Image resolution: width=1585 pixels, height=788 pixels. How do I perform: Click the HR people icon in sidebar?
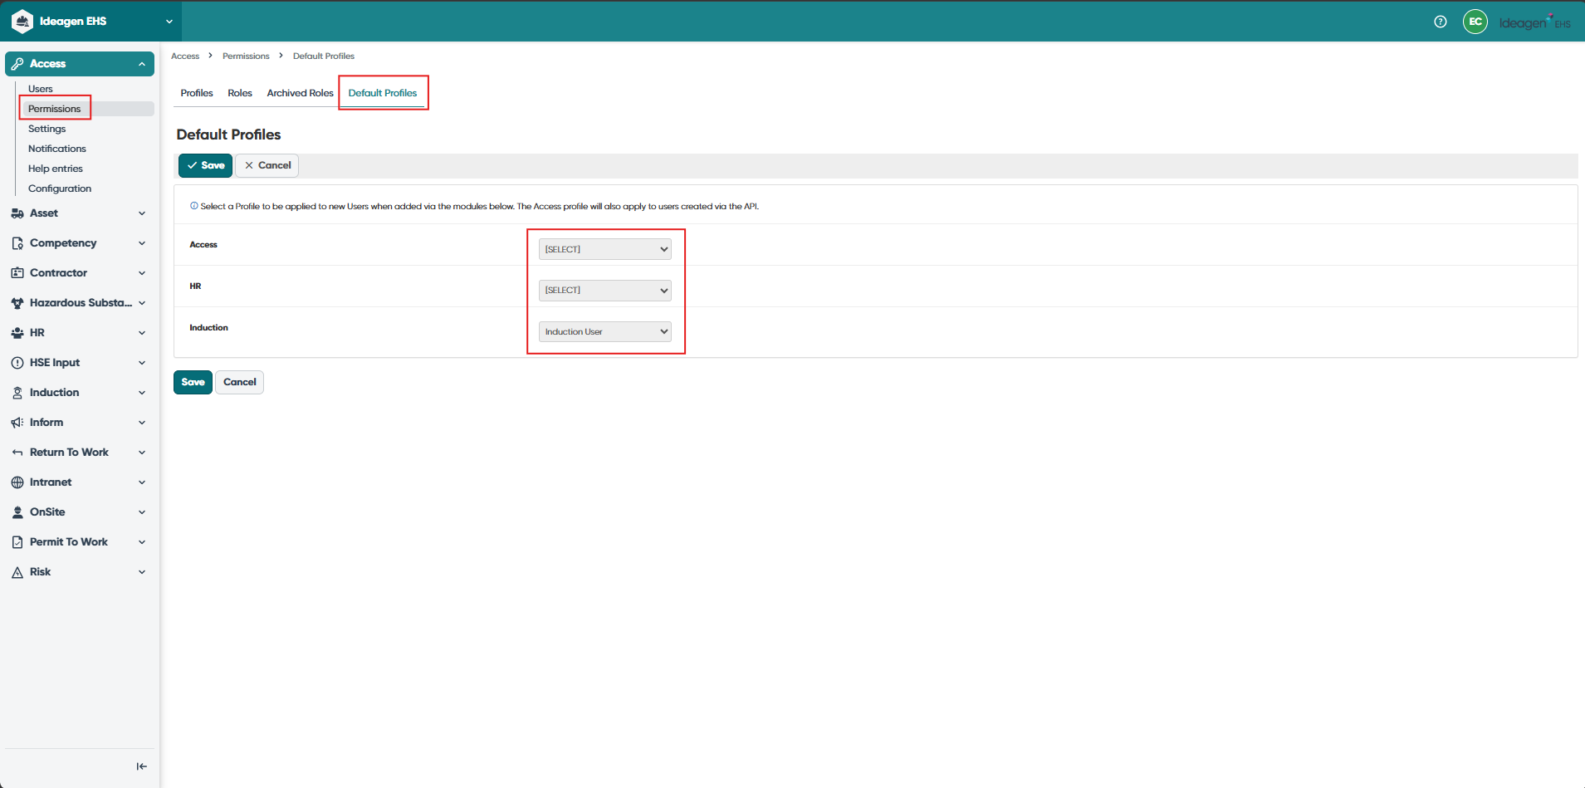(17, 333)
